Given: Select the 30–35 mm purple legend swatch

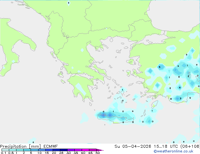Looking at the screenshot, I should [x=71, y=150].
